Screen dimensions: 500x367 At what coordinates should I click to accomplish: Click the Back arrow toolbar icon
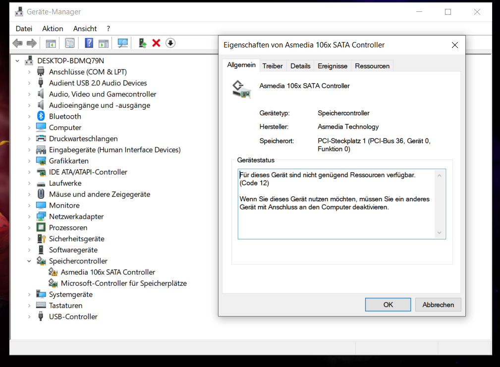pyautogui.click(x=17, y=43)
